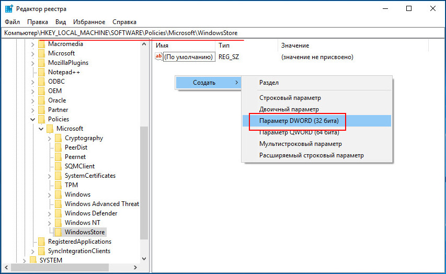
Task: Open the Правка menu
Action: pos(38,22)
